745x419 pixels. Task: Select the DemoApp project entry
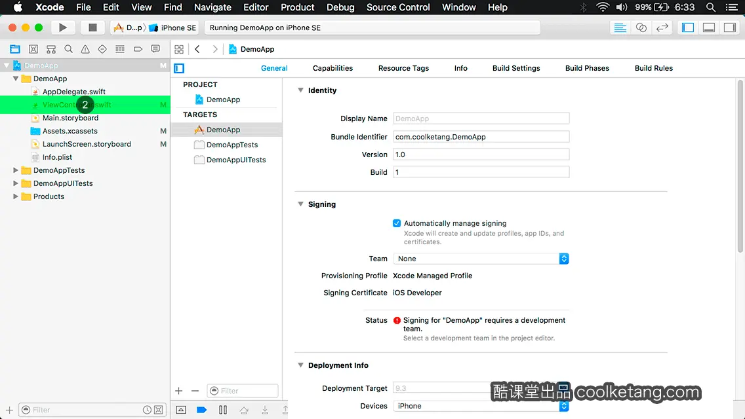[x=224, y=100]
